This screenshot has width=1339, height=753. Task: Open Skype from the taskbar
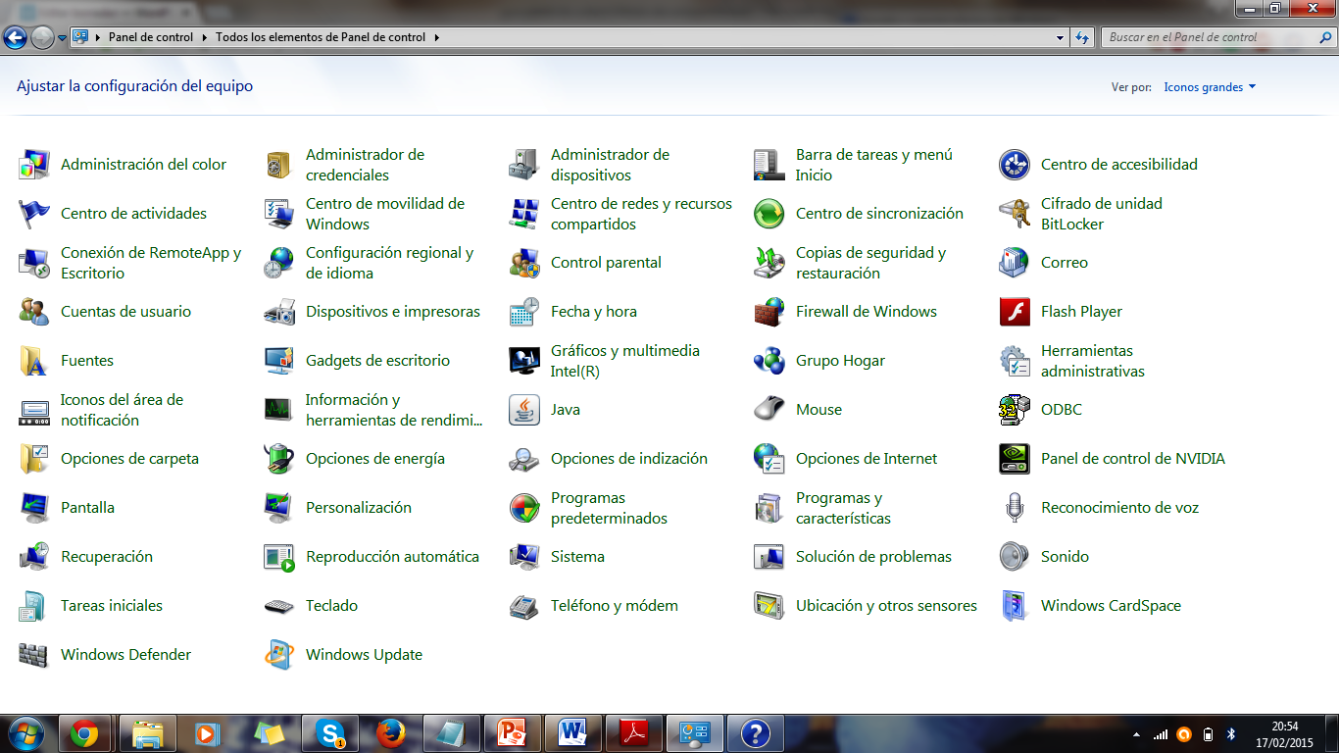point(329,732)
